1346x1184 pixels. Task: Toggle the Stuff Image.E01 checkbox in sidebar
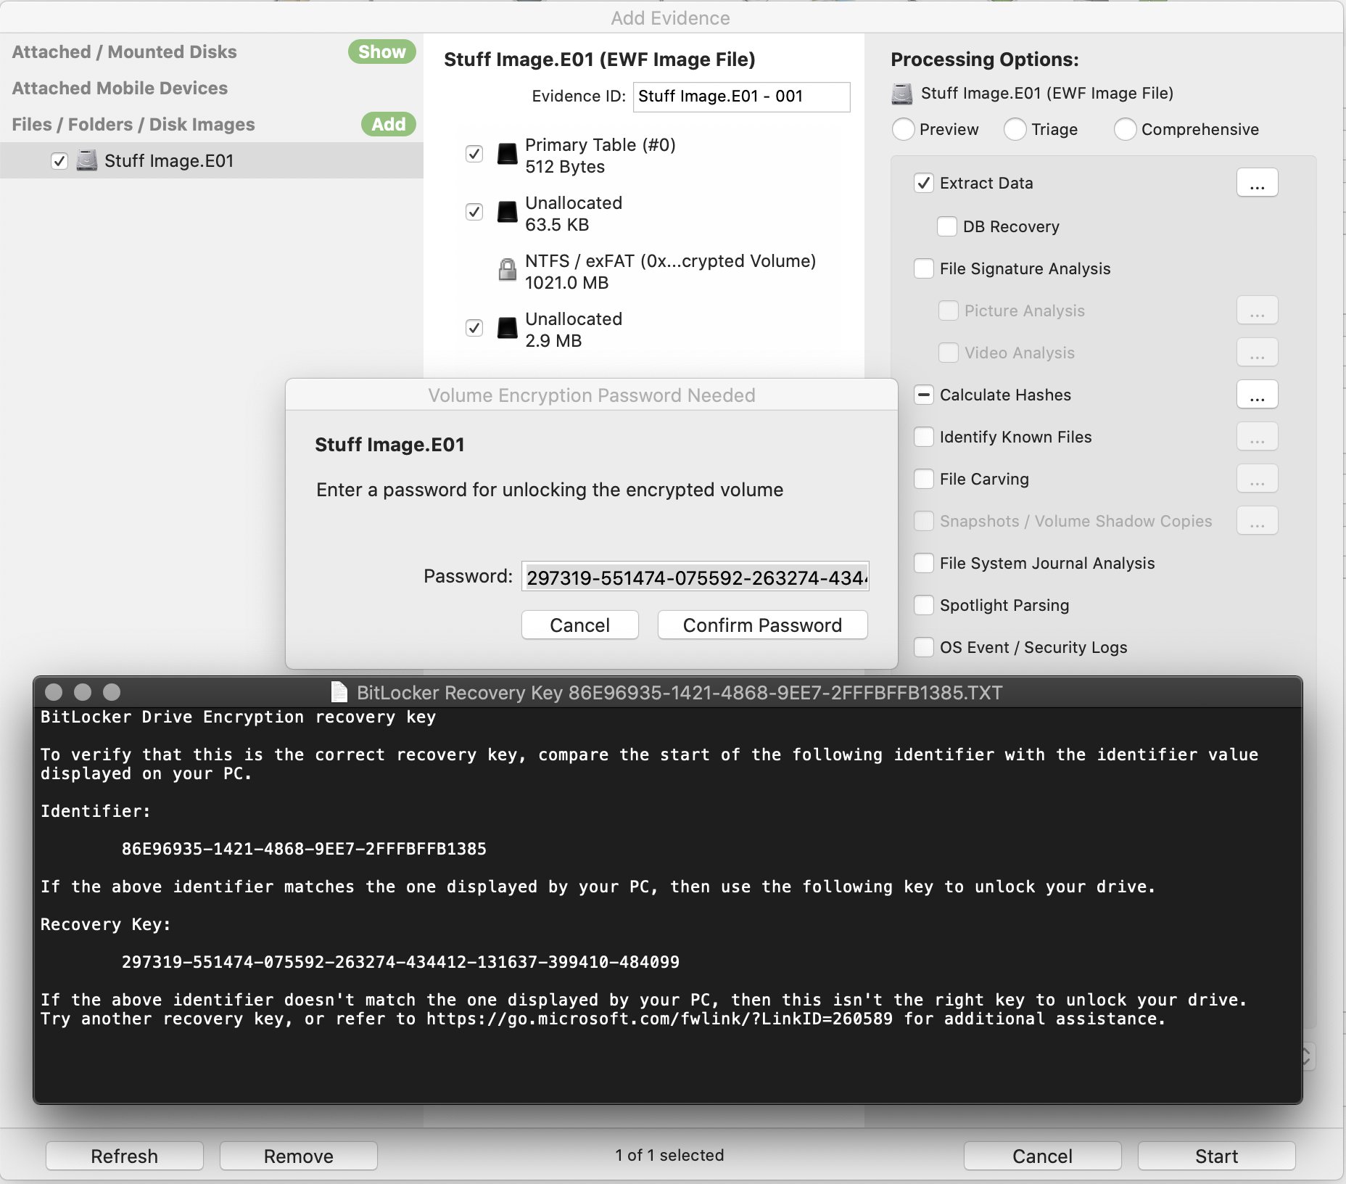[x=59, y=161]
